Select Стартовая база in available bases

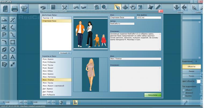(57, 21)
